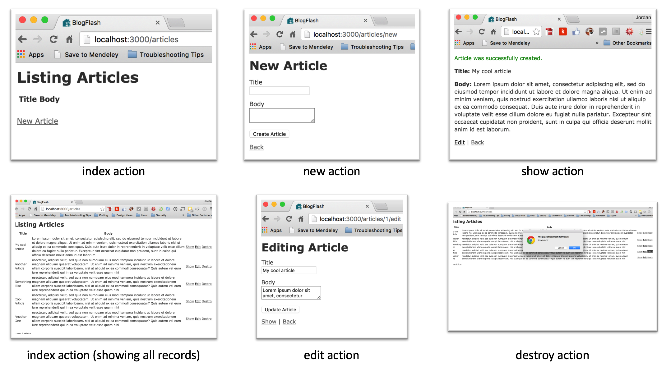The height and width of the screenshot is (371, 671).
Task: Click PDF extension icon in show action toolbar
Action: click(x=549, y=32)
